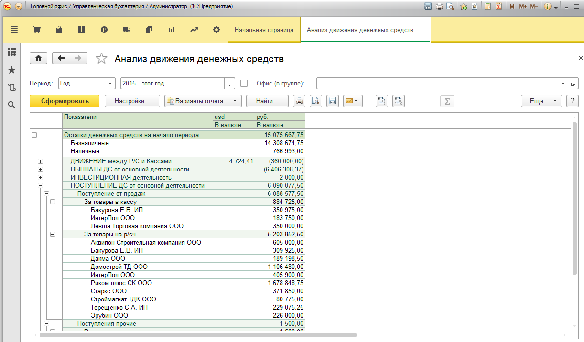This screenshot has height=342, width=584.
Task: Open the shopping bag section
Action: point(59,30)
